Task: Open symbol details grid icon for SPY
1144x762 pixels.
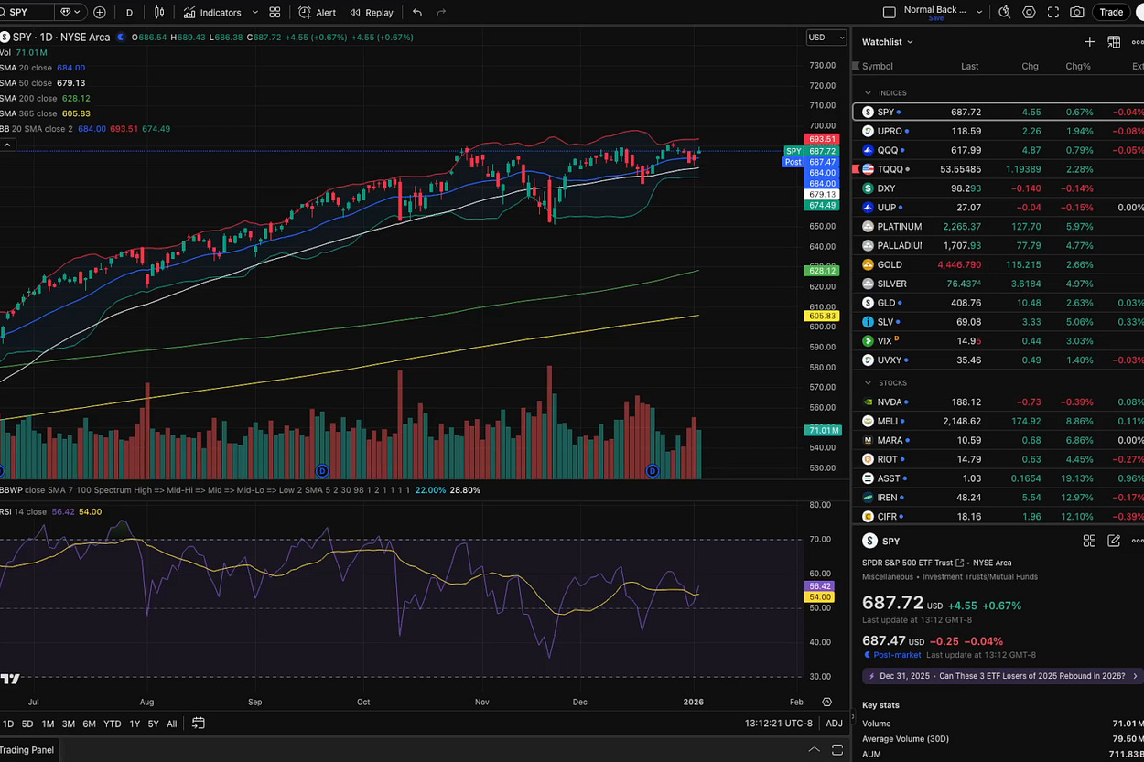Action: 1089,541
